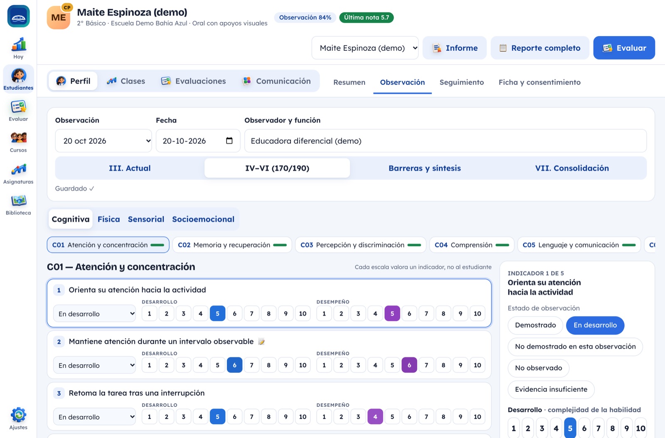Open Cursos from the sidebar
The height and width of the screenshot is (438, 665).
coord(18,142)
